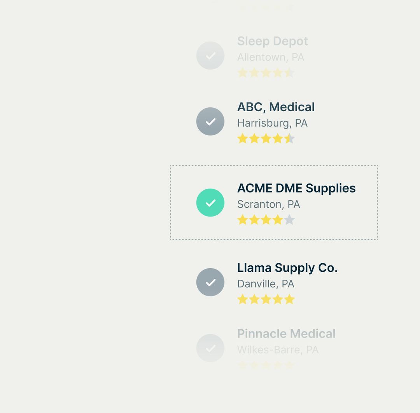Click the Wilkes-Barre, PA location text

click(x=278, y=350)
